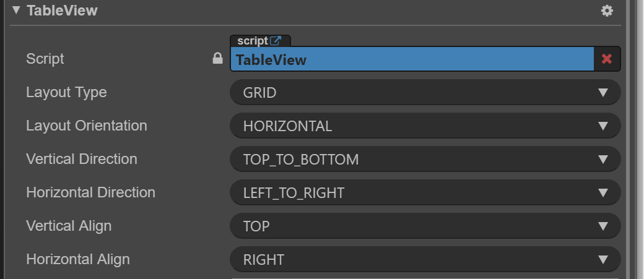The image size is (644, 279).
Task: Click the Layout Type property label
Action: pyautogui.click(x=66, y=93)
